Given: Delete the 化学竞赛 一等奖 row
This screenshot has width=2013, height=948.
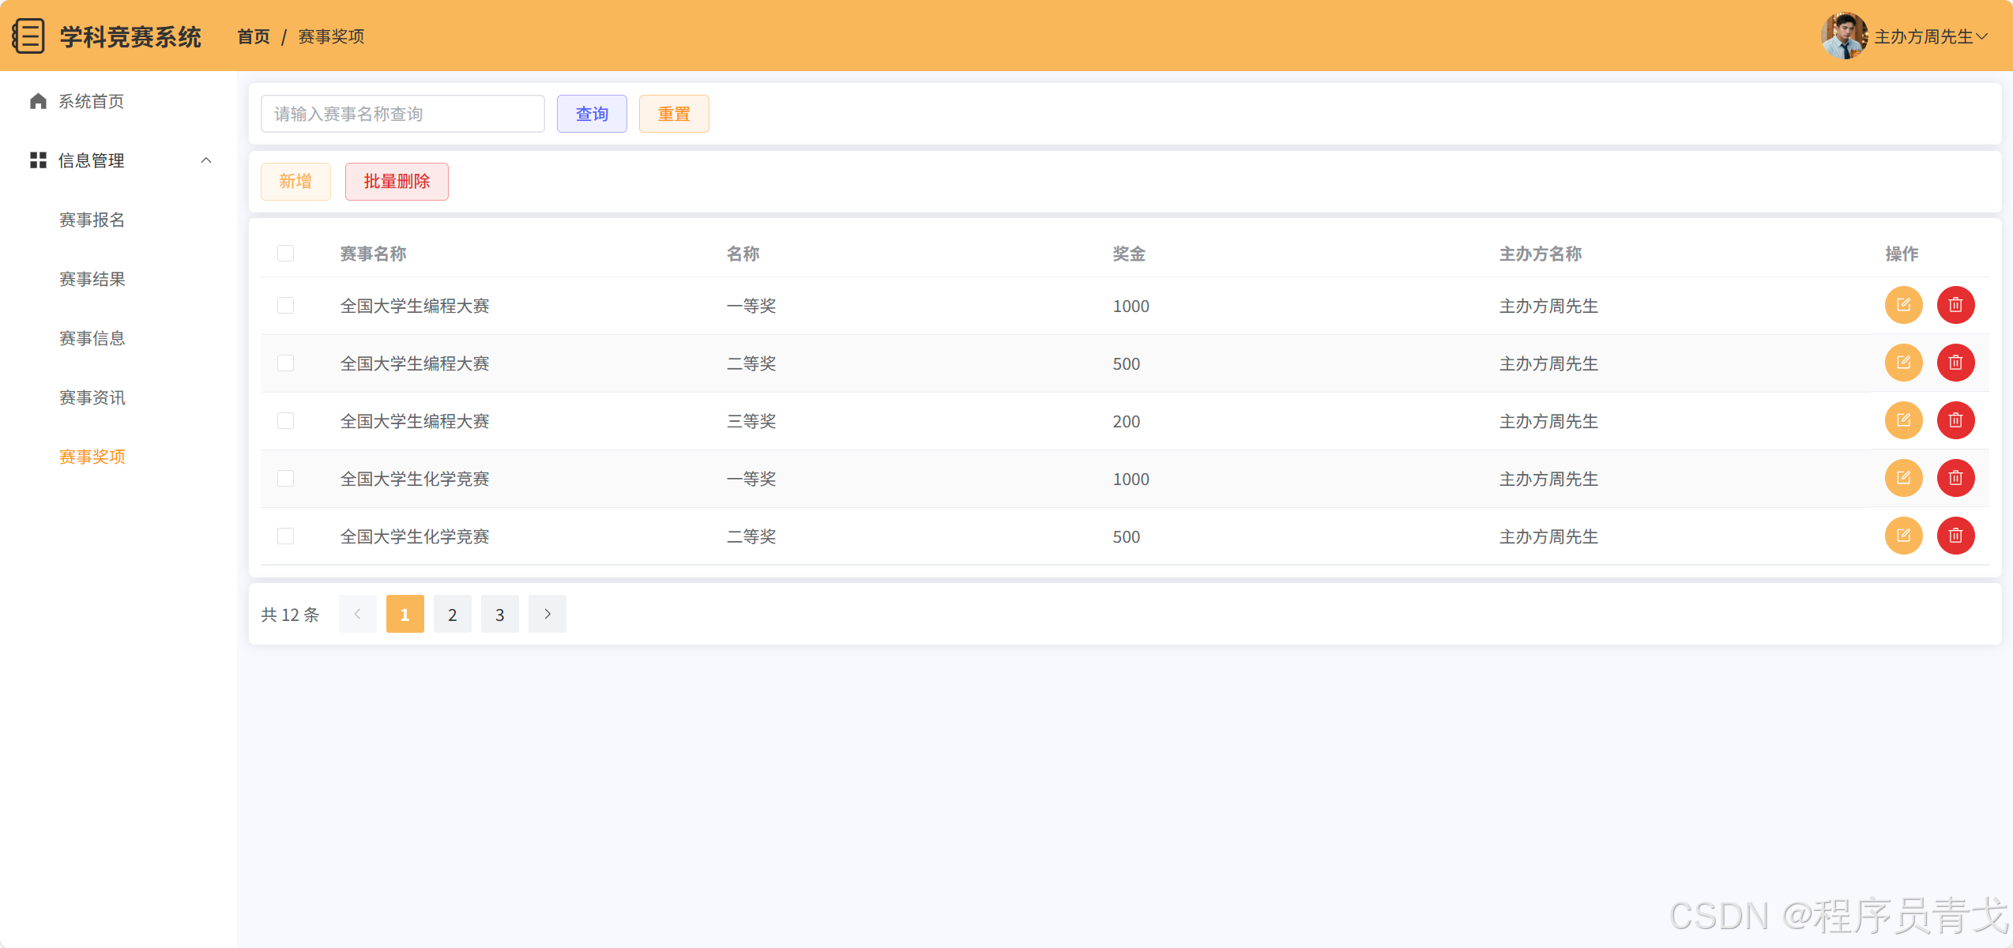Looking at the screenshot, I should (x=1955, y=478).
